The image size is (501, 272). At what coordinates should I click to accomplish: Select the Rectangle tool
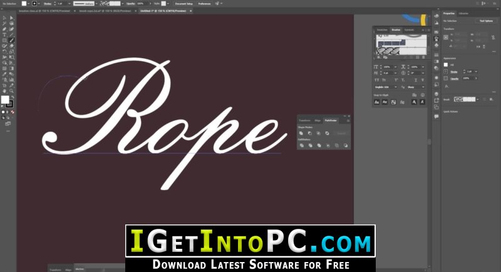(4, 41)
